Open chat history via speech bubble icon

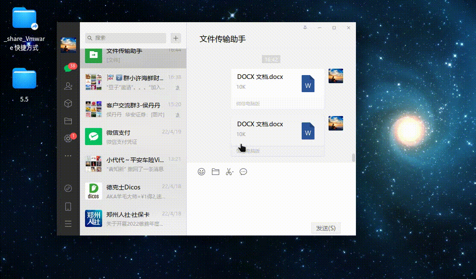(243, 172)
